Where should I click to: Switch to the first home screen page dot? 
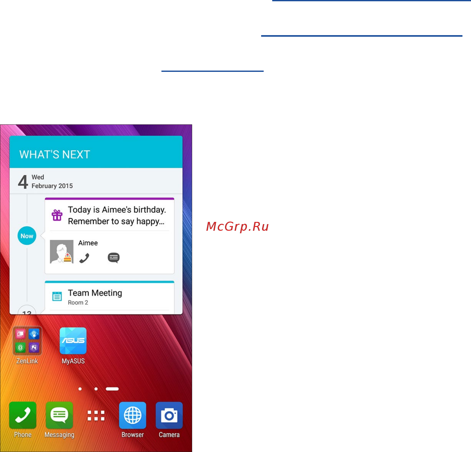pyautogui.click(x=80, y=389)
